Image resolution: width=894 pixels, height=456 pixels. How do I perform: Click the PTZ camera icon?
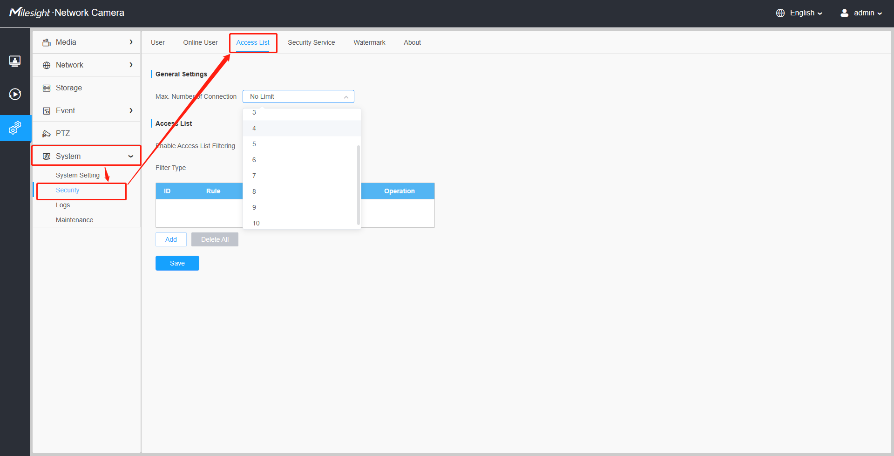(x=47, y=134)
